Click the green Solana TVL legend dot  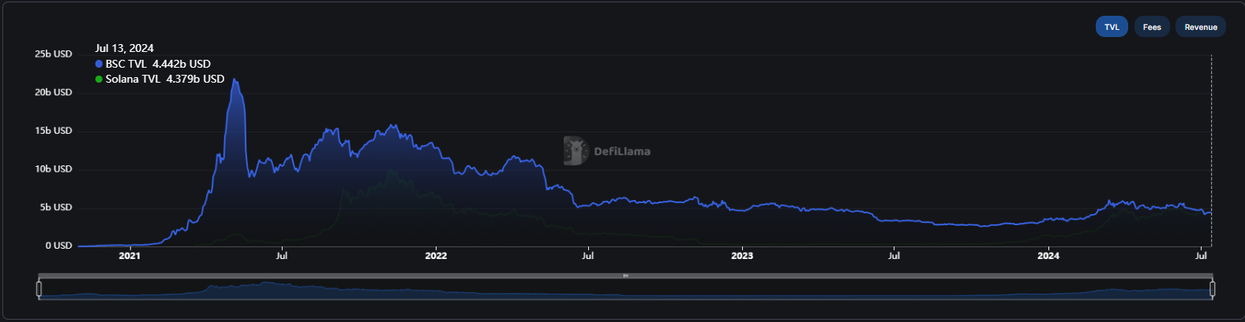(99, 79)
